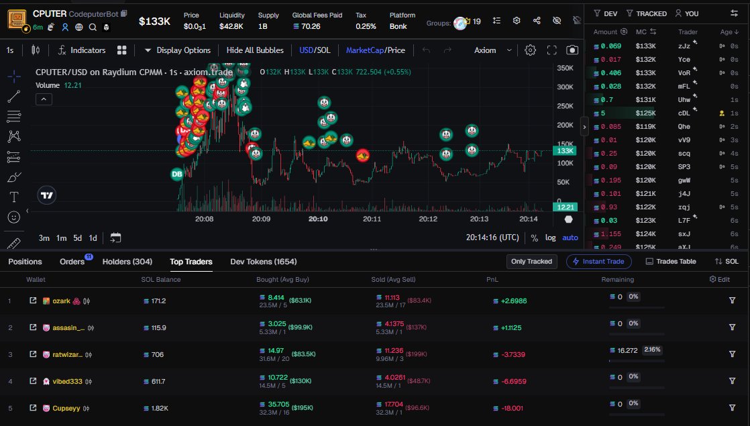Open the chart layout grid icon

[x=122, y=50]
